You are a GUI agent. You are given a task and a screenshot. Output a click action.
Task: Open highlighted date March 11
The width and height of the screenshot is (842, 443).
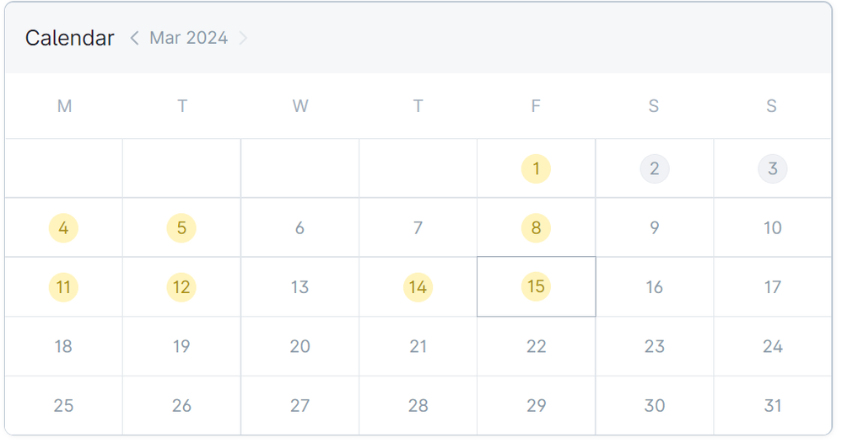63,287
